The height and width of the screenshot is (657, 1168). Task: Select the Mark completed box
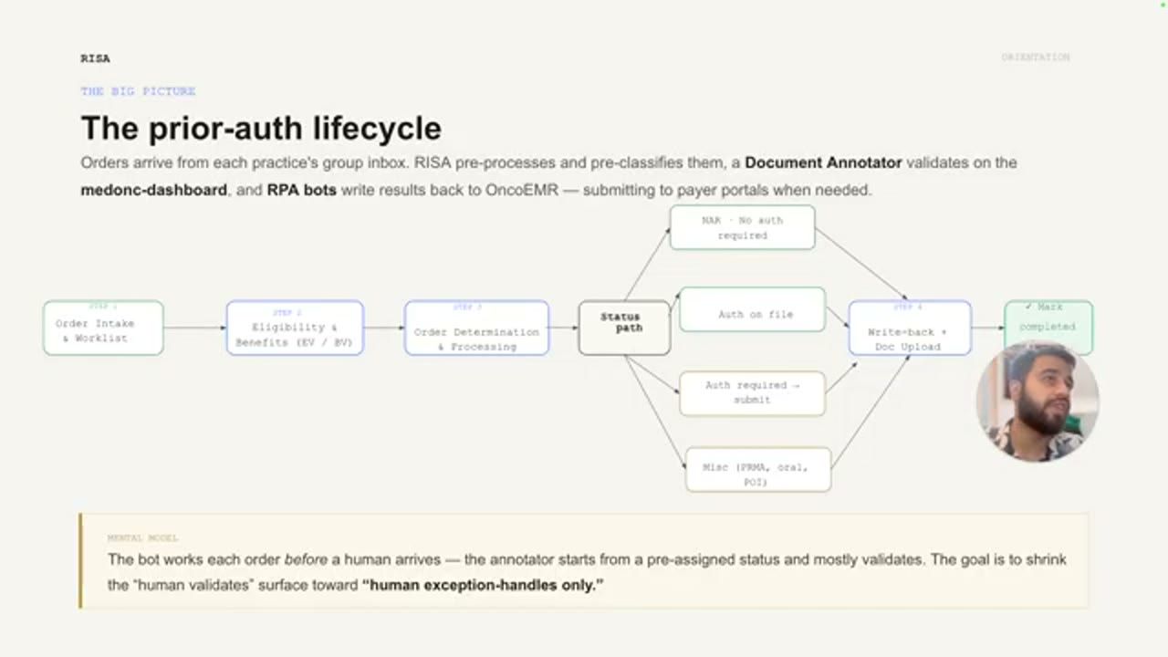(x=1048, y=326)
